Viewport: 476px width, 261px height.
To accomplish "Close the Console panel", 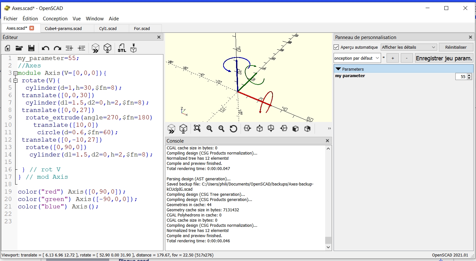I will coord(327,141).
